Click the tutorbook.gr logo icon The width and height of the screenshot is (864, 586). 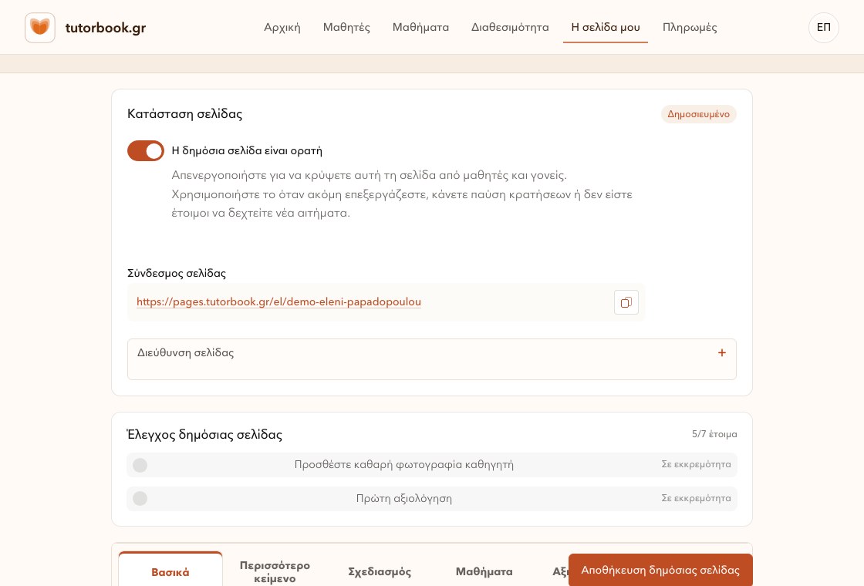click(39, 28)
